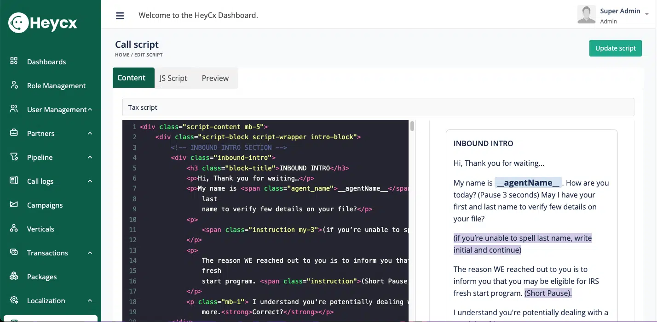
Task: Expand the Transactions submenu chevron
Action: pyautogui.click(x=90, y=253)
